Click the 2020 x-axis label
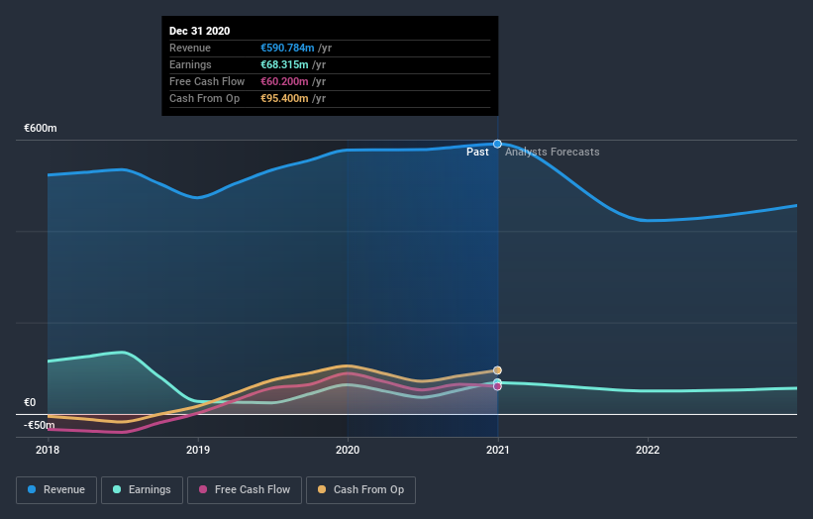Screen dimensions: 813x519 [x=348, y=450]
